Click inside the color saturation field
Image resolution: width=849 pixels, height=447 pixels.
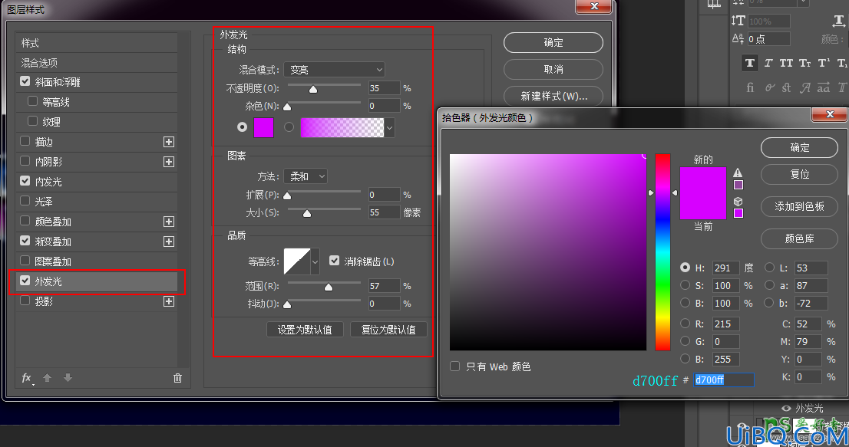pyautogui.click(x=548, y=252)
